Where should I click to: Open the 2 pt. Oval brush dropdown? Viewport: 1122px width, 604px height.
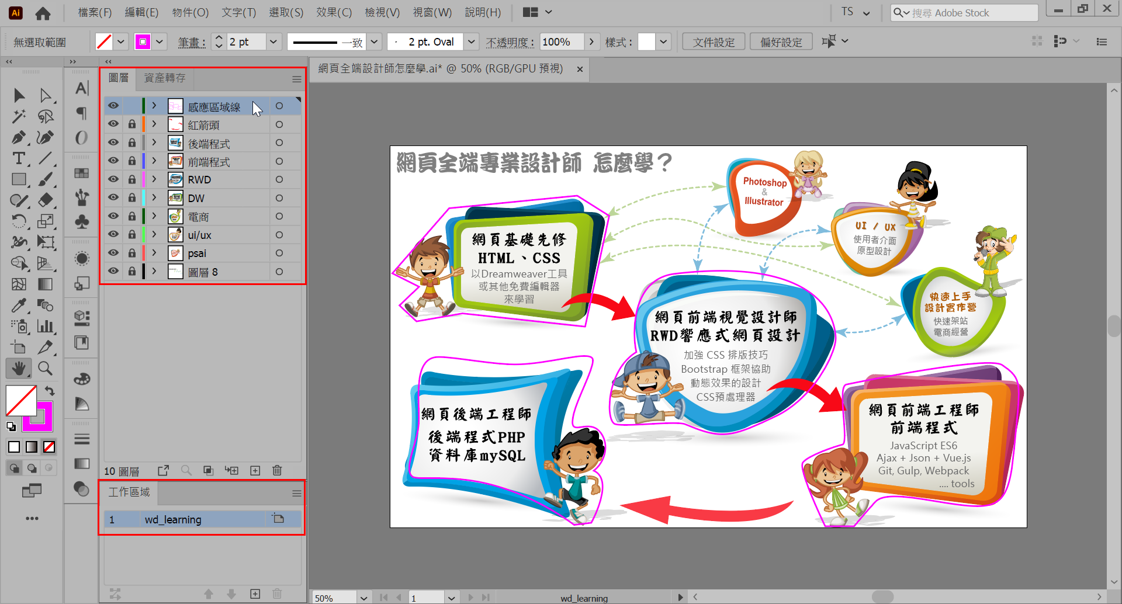tap(472, 41)
